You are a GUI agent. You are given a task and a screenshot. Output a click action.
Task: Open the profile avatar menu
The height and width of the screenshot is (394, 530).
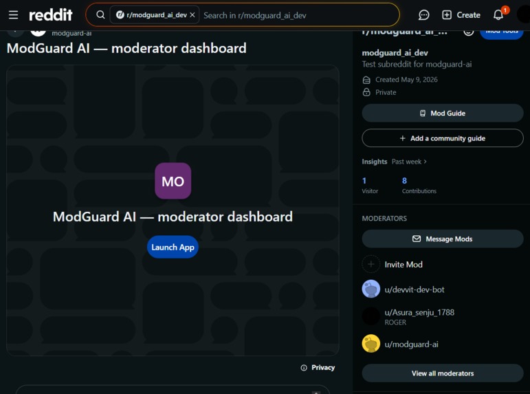(x=524, y=15)
